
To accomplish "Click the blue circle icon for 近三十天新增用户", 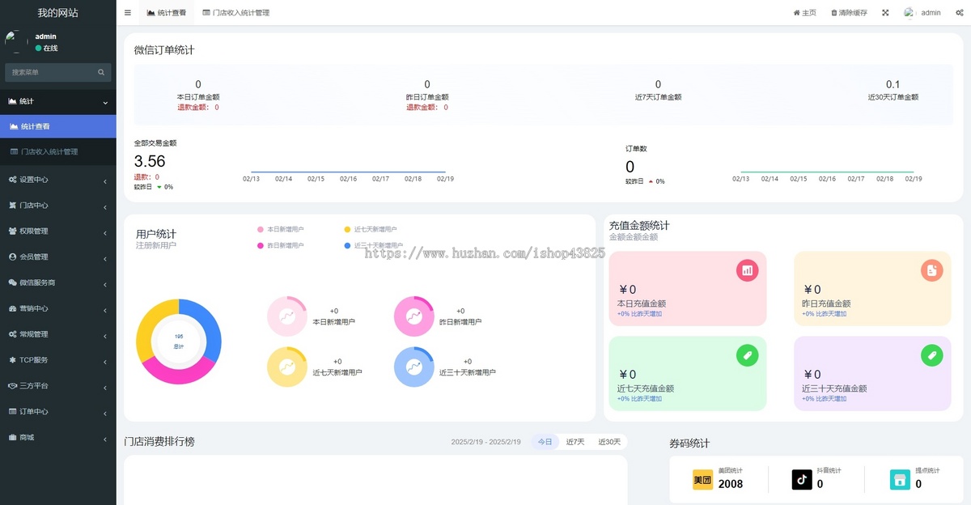I will point(413,367).
